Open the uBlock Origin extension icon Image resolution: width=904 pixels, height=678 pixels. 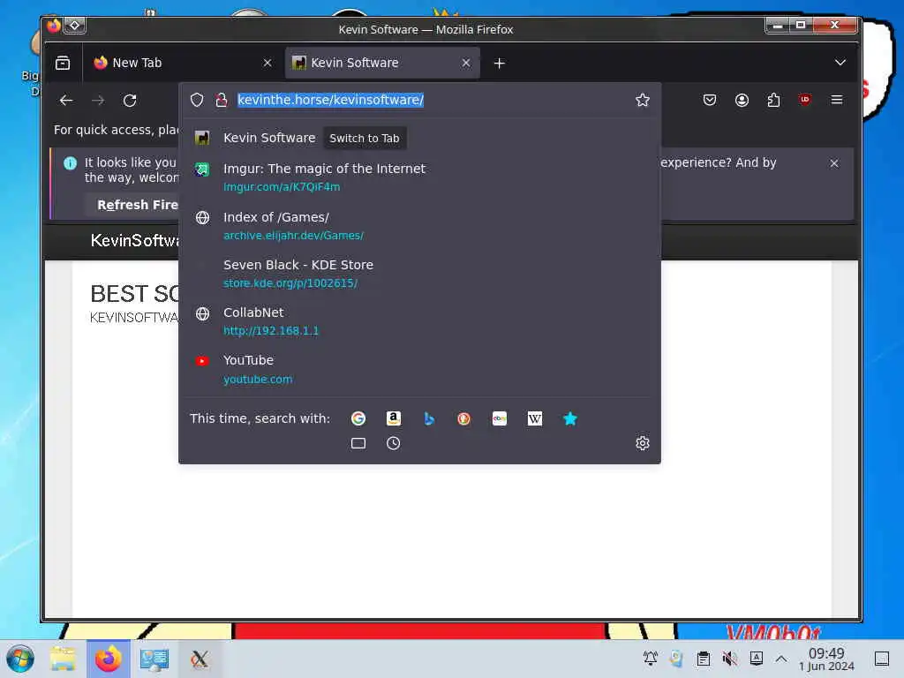(805, 100)
